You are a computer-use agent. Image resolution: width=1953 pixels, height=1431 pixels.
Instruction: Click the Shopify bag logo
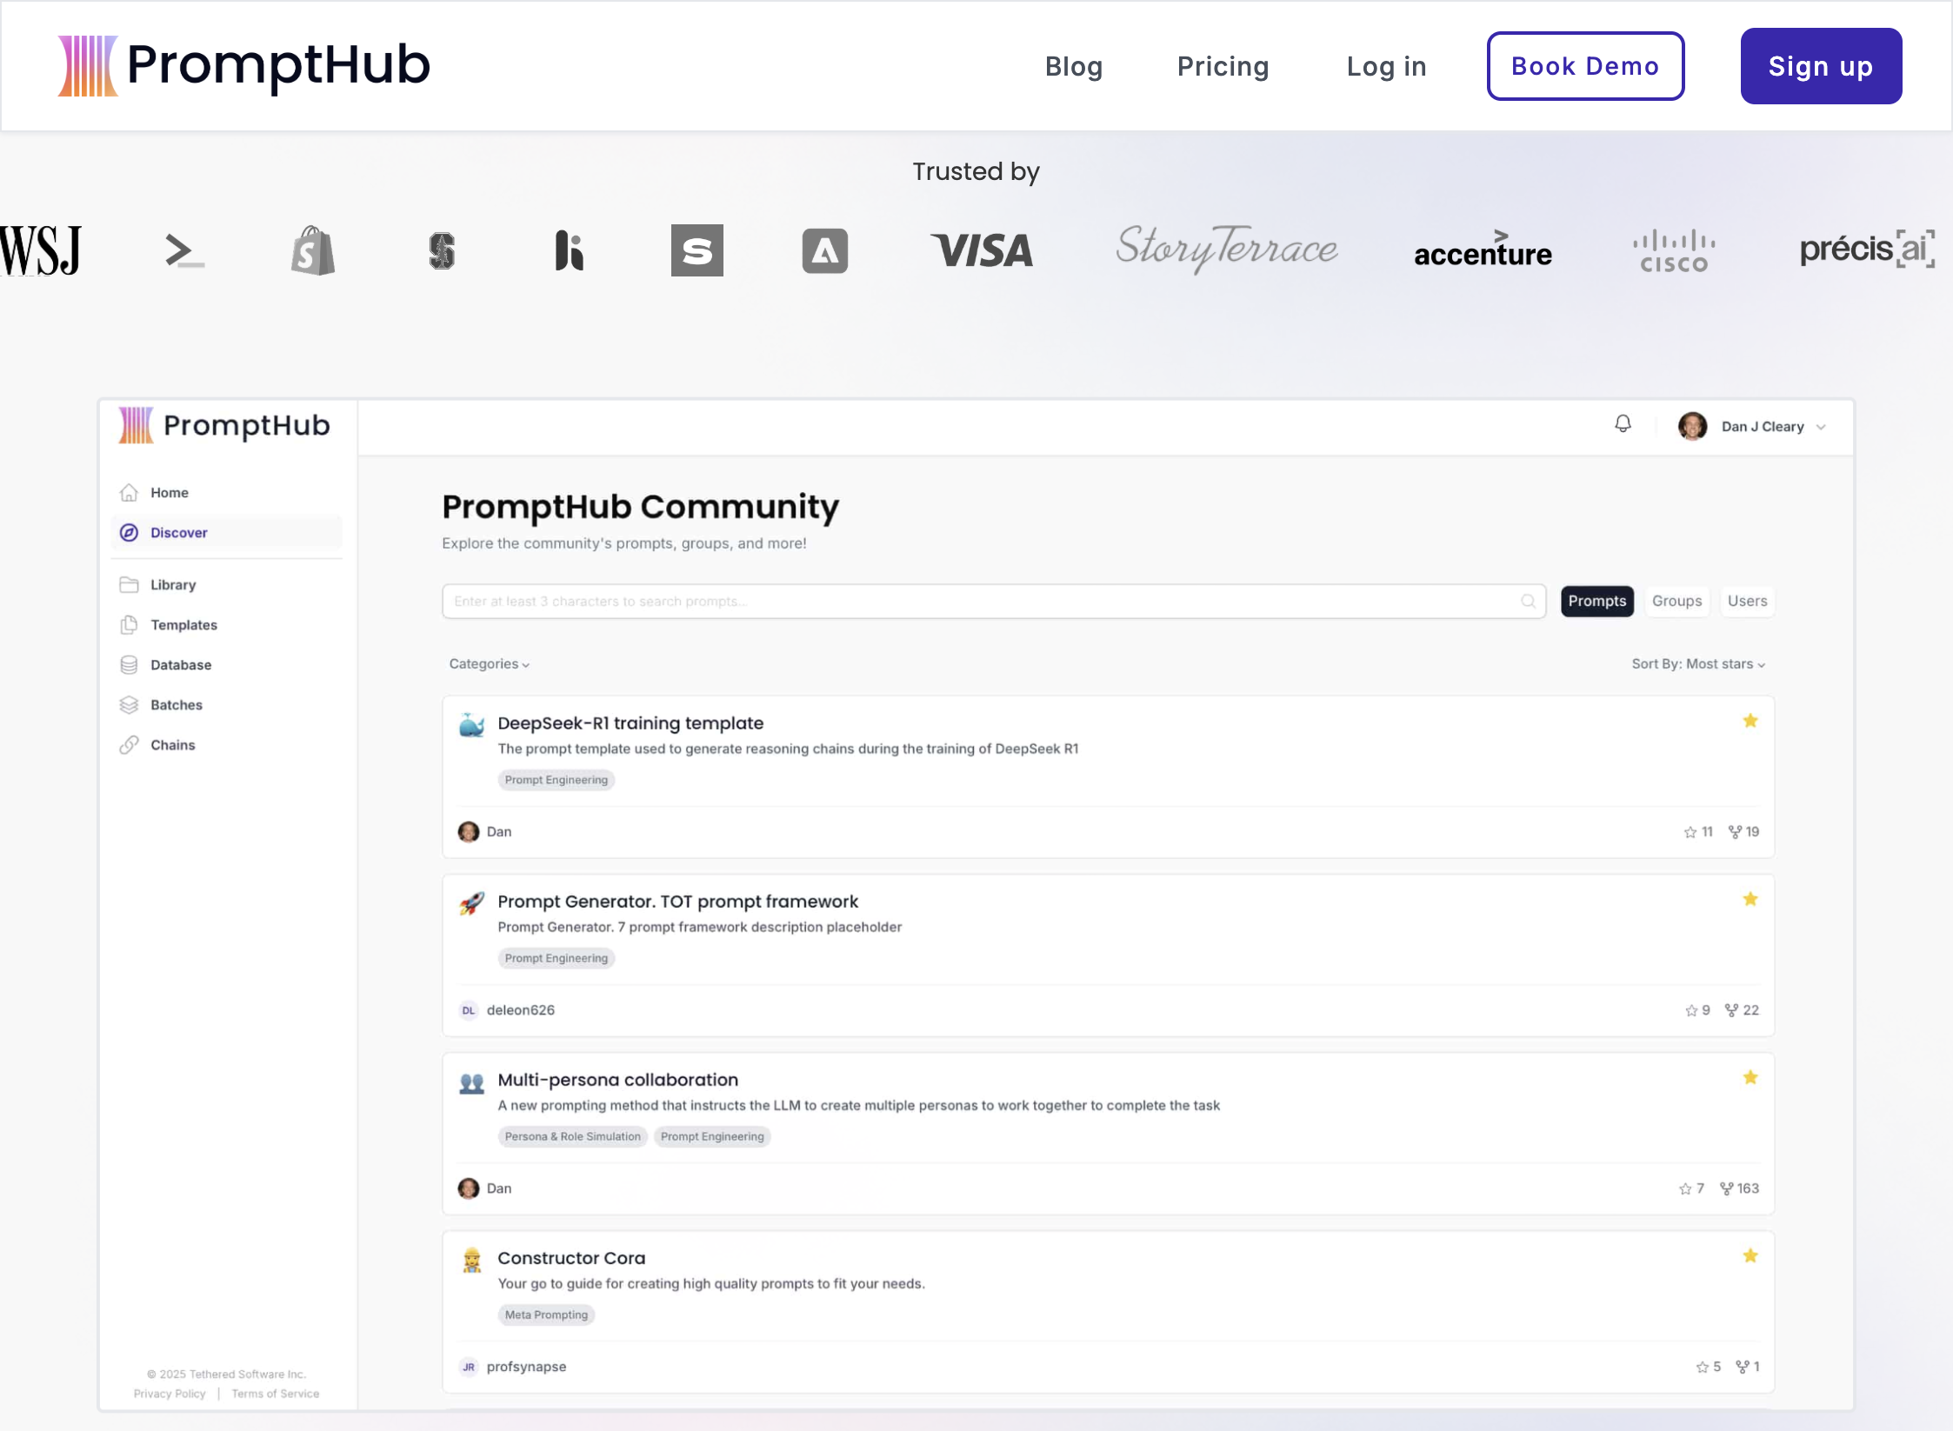tap(313, 250)
